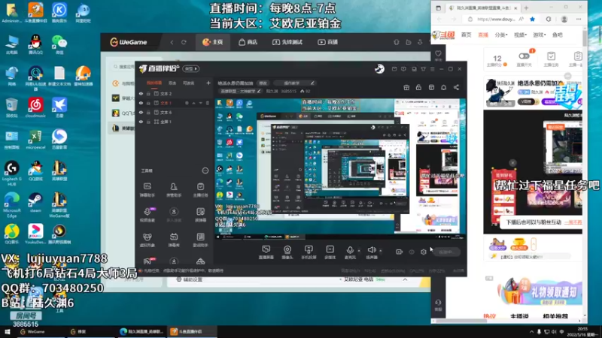Favorite this page with the Edge star icon

[532, 19]
